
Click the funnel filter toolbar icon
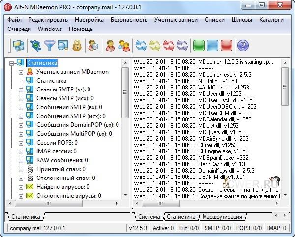click(49, 46)
